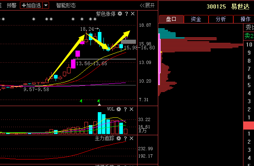Click the tallest cyan volume bar

(x=100, y=123)
